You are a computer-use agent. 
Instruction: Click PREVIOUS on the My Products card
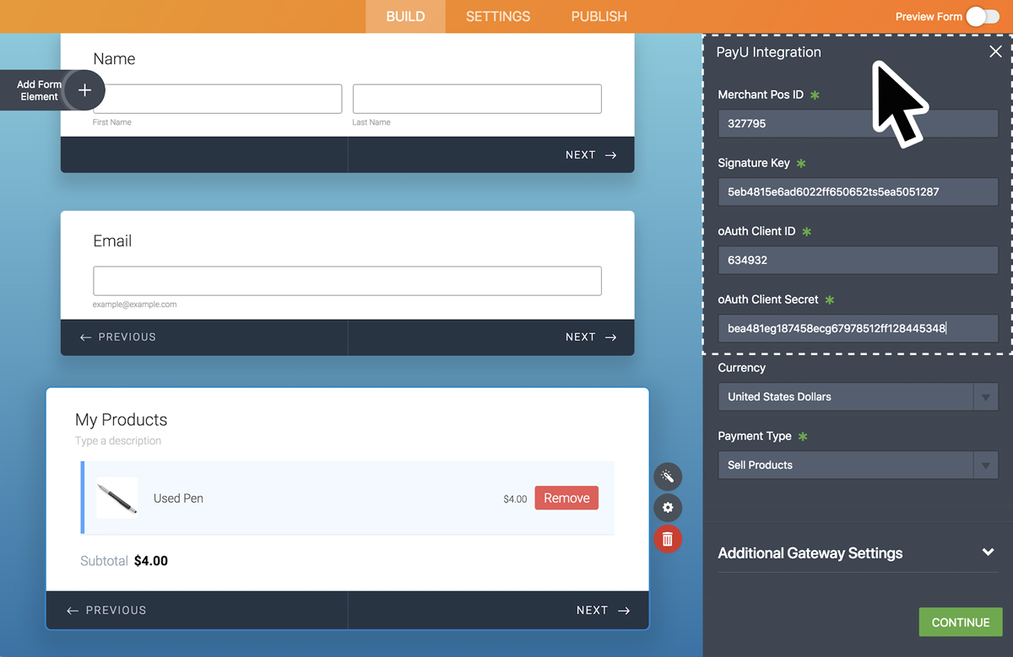pos(106,611)
